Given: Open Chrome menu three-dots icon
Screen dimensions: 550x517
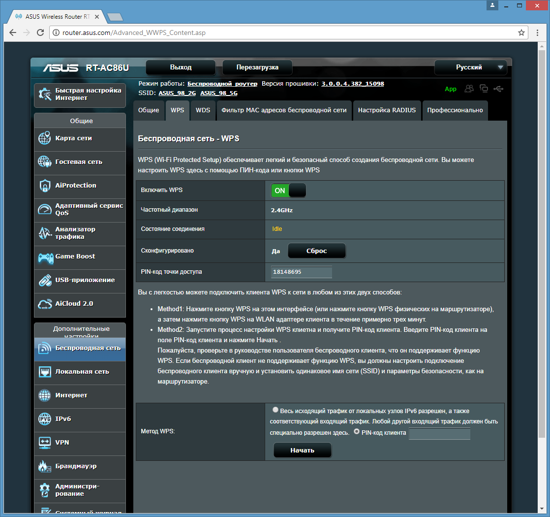Looking at the screenshot, I should tap(537, 32).
